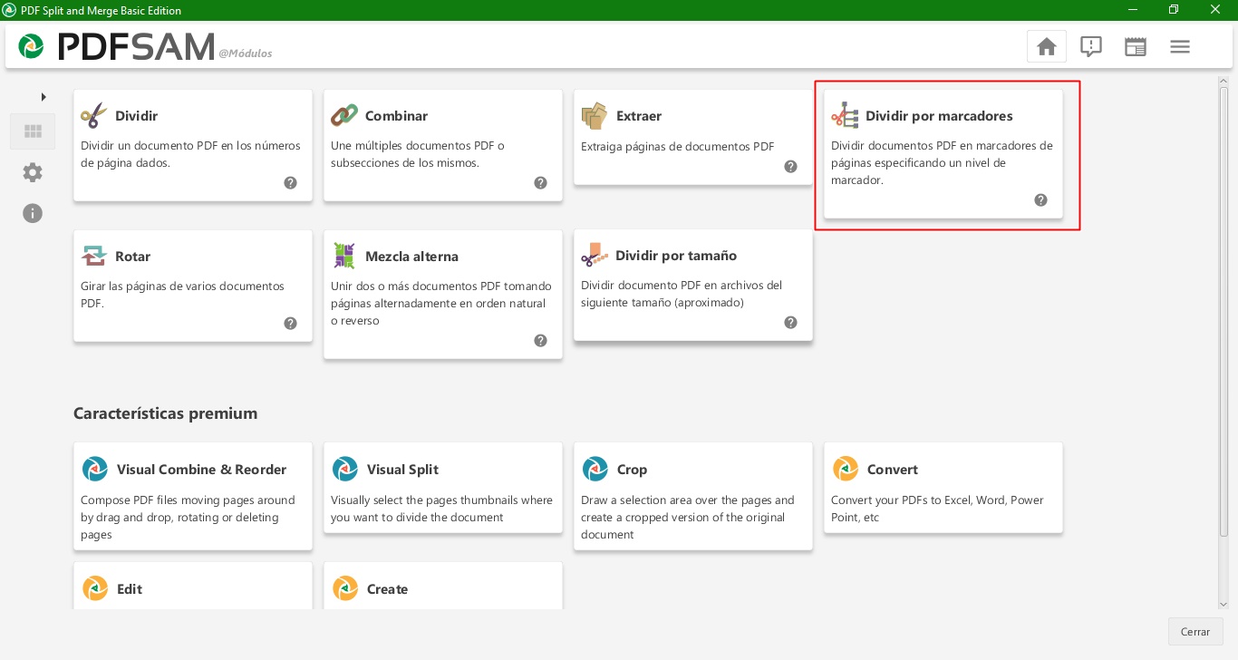The width and height of the screenshot is (1238, 660).
Task: Go to the home dashboard icon
Action: coord(1047,46)
